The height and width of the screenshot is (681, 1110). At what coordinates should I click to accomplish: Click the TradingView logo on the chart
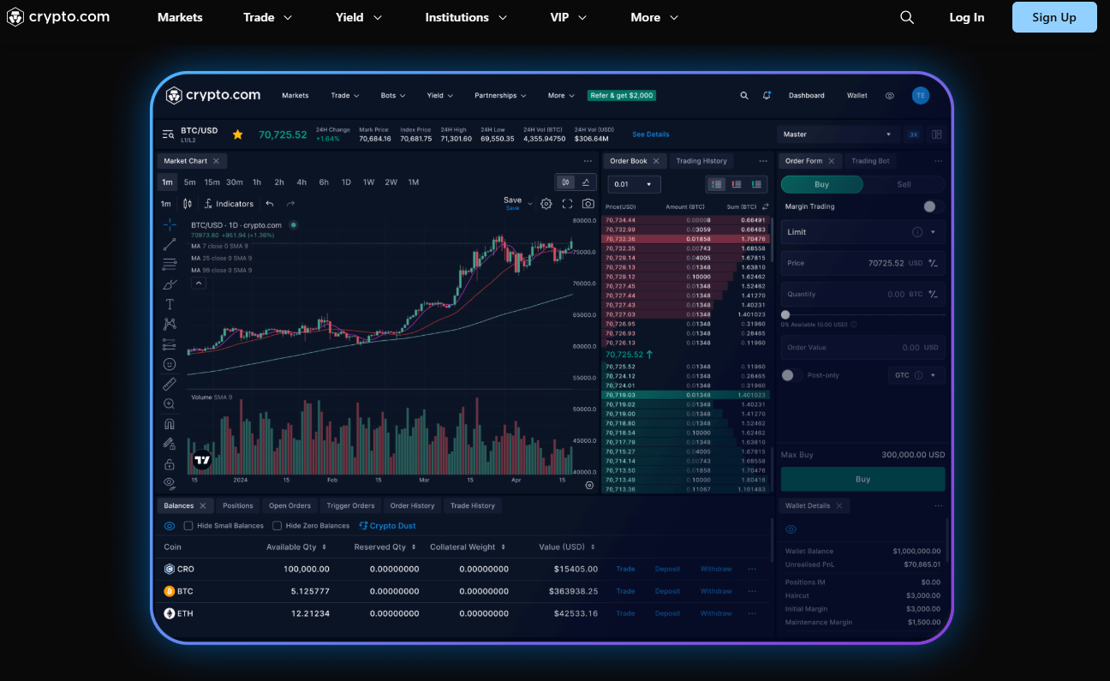pyautogui.click(x=202, y=460)
